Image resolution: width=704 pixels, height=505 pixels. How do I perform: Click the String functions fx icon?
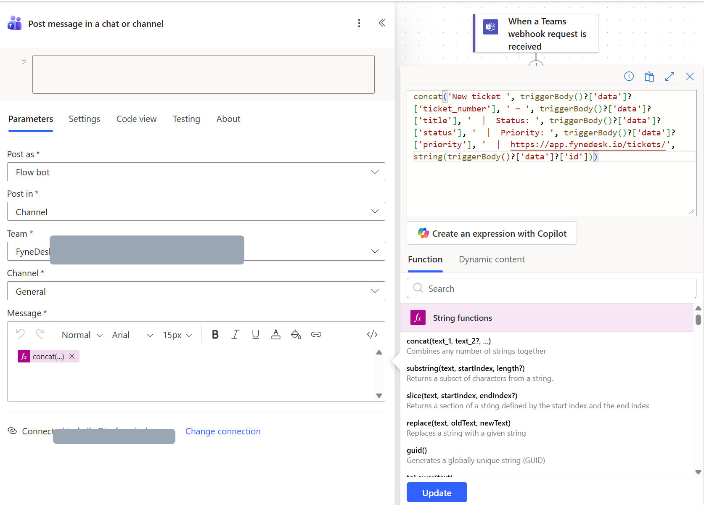pos(418,317)
